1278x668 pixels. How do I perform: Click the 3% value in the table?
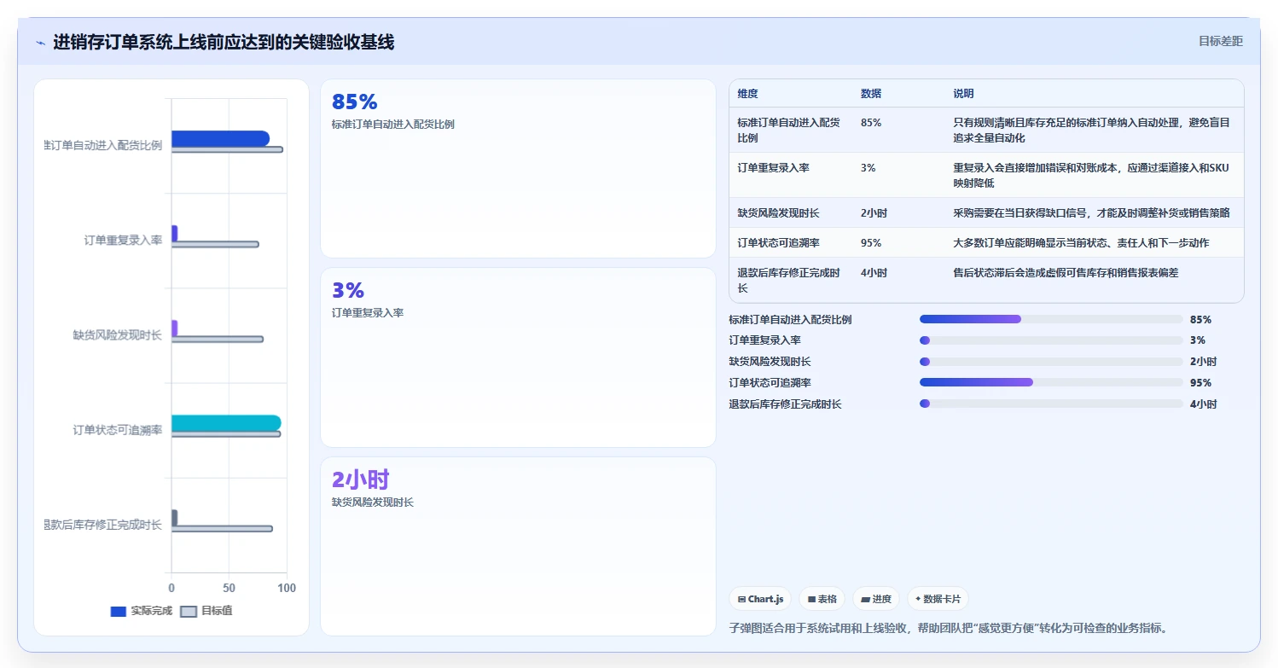tap(868, 168)
